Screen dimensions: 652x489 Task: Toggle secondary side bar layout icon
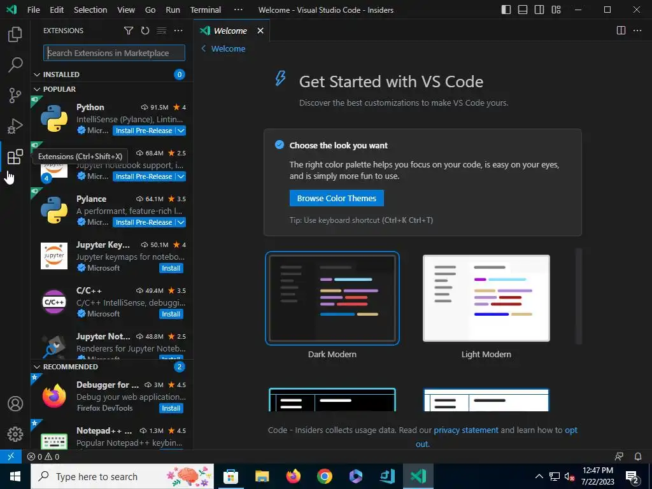click(539, 10)
